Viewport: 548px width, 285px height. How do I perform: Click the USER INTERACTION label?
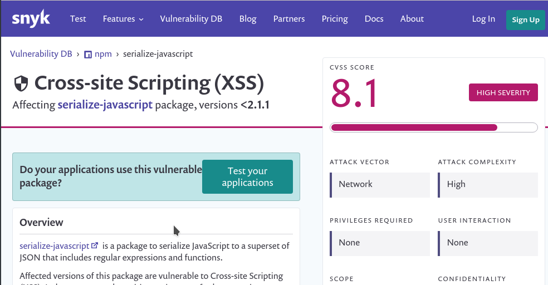(x=474, y=220)
